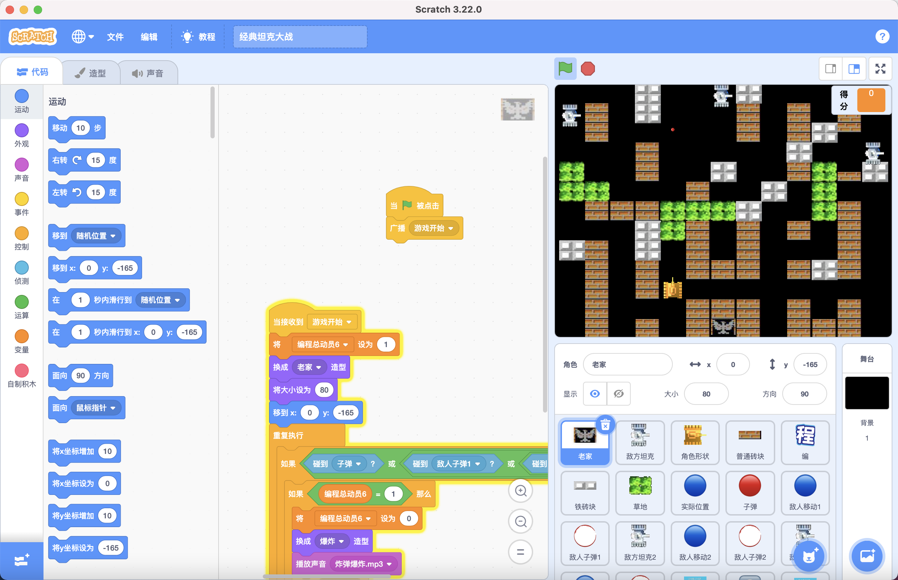Select the 子弹 sprite

click(x=750, y=493)
